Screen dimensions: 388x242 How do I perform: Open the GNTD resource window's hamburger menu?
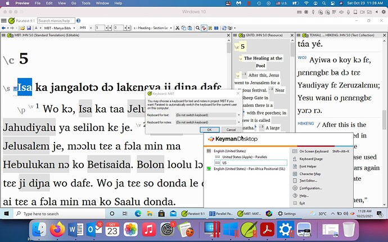tap(235, 35)
